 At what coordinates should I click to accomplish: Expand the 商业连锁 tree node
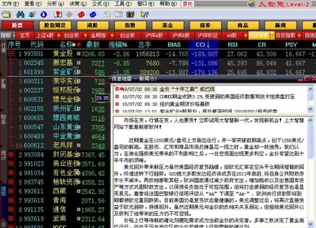click(11, 164)
